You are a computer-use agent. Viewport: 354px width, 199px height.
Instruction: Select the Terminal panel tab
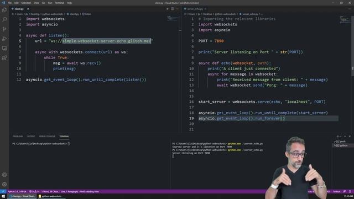(64, 137)
